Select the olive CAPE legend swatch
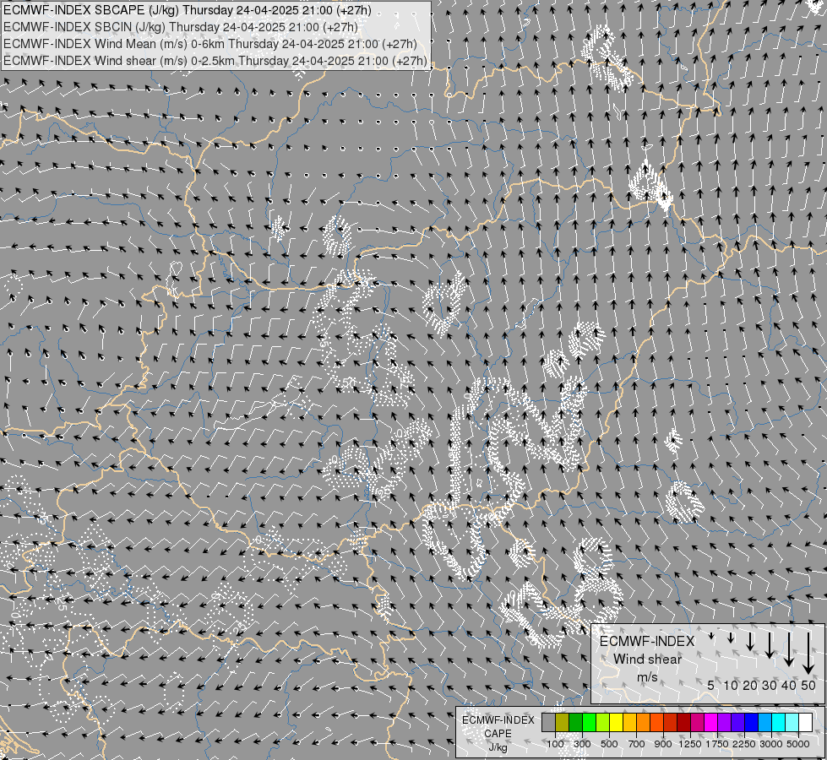Image resolution: width=827 pixels, height=760 pixels. click(x=563, y=723)
